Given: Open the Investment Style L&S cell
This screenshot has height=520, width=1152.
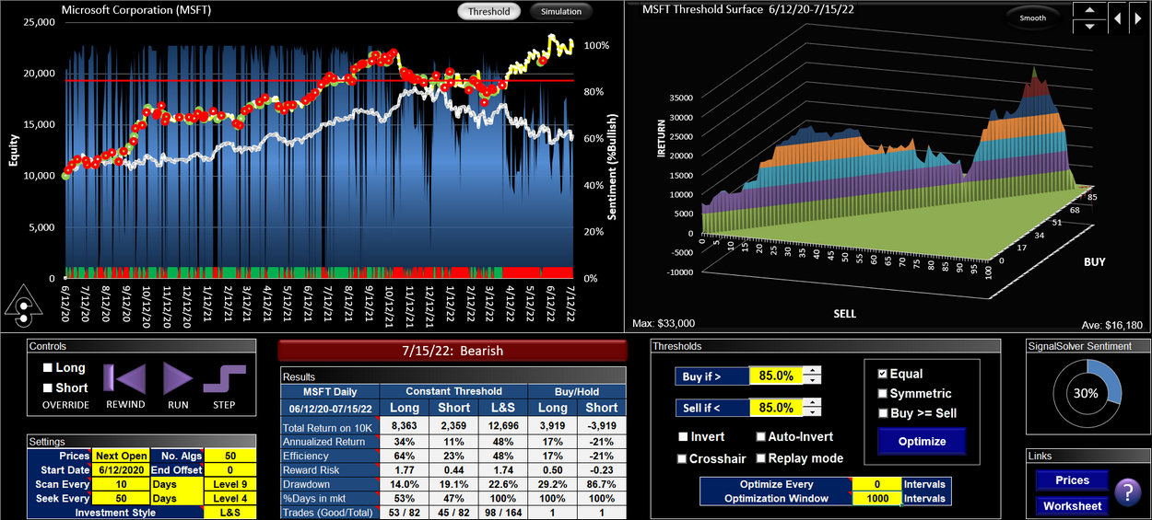Looking at the screenshot, I should point(229,512).
